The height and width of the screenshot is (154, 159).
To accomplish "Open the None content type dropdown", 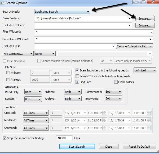I will [45, 54].
